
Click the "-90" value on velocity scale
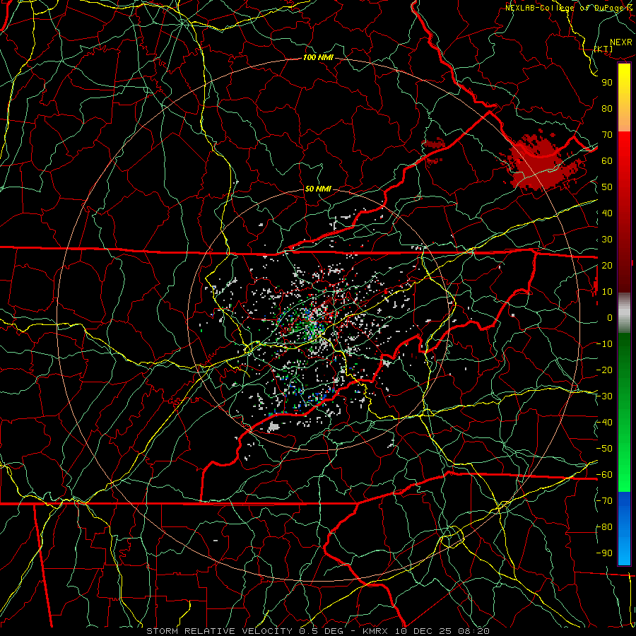pos(605,553)
